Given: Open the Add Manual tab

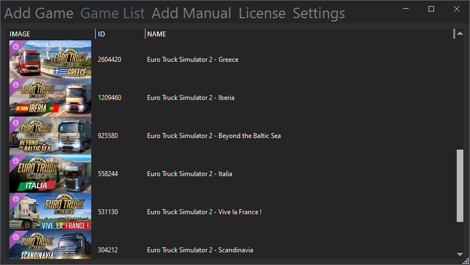Looking at the screenshot, I should click(191, 13).
